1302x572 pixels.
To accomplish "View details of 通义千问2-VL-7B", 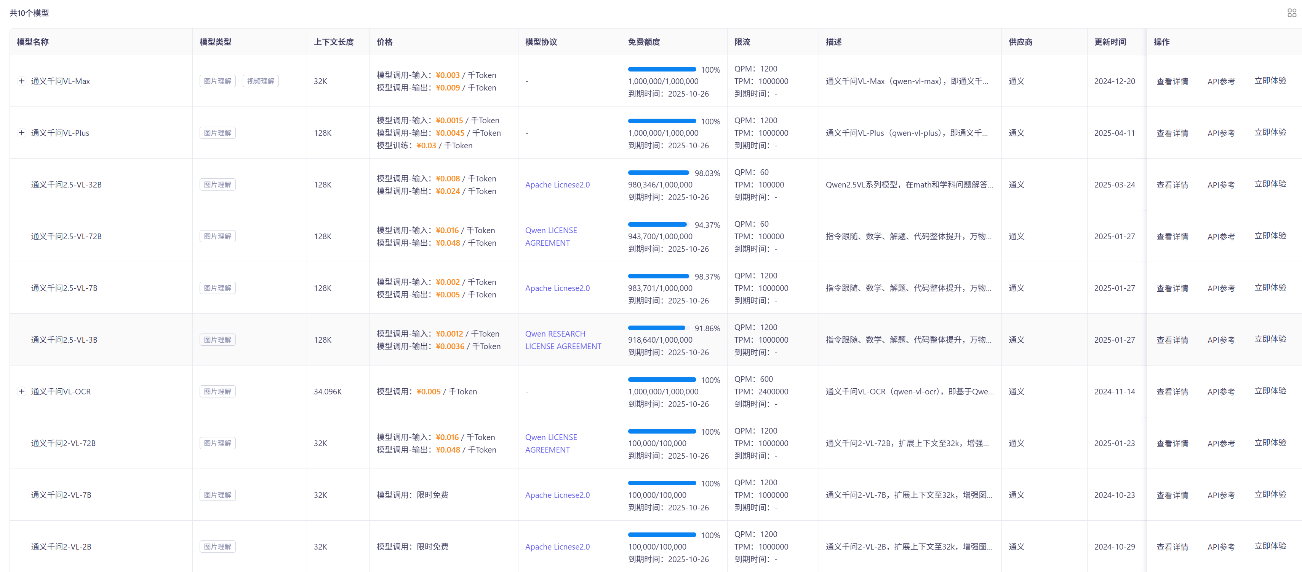I will (1172, 495).
